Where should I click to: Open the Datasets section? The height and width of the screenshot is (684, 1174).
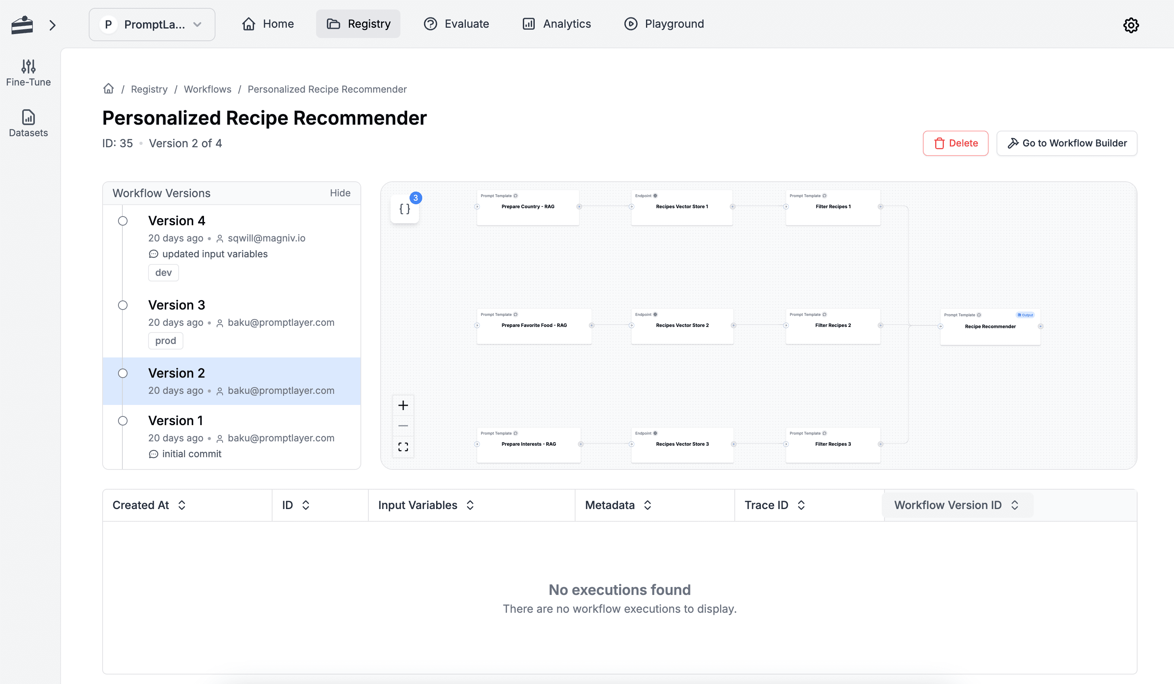[x=28, y=123]
